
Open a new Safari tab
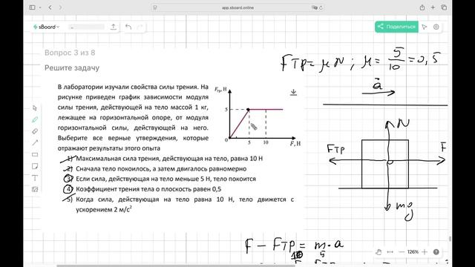pyautogui.click(x=433, y=7)
